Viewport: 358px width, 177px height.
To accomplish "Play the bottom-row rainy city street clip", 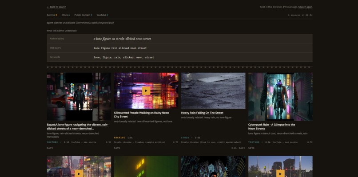I will [79, 173].
